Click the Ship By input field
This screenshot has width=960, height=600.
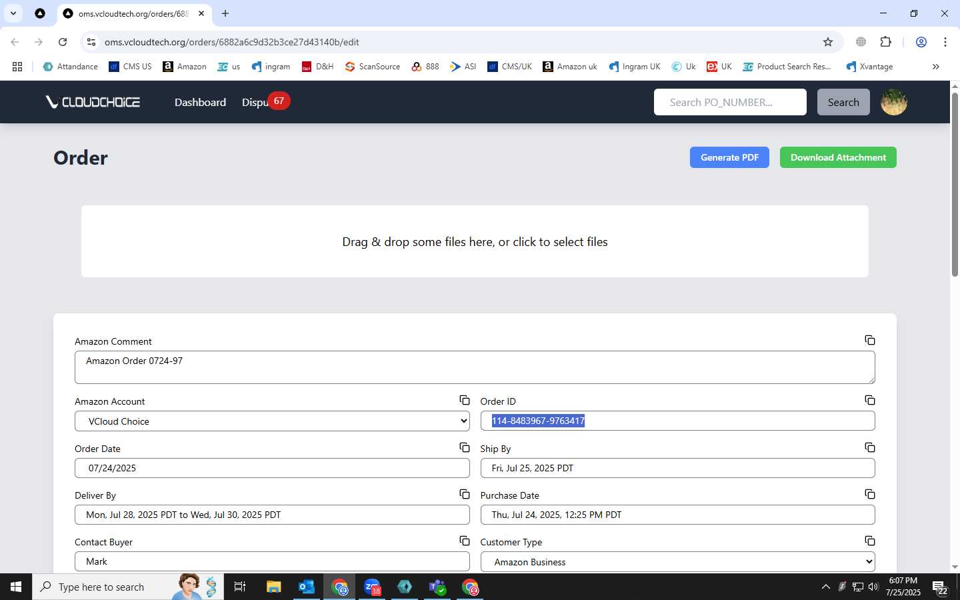click(x=677, y=468)
